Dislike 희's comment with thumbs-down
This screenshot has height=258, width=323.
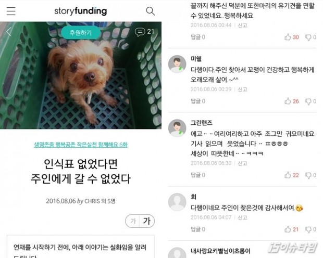coord(308,229)
